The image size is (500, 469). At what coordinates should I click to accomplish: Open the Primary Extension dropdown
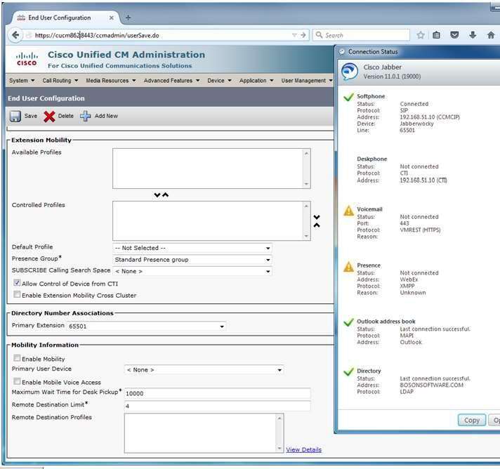pyautogui.click(x=146, y=326)
